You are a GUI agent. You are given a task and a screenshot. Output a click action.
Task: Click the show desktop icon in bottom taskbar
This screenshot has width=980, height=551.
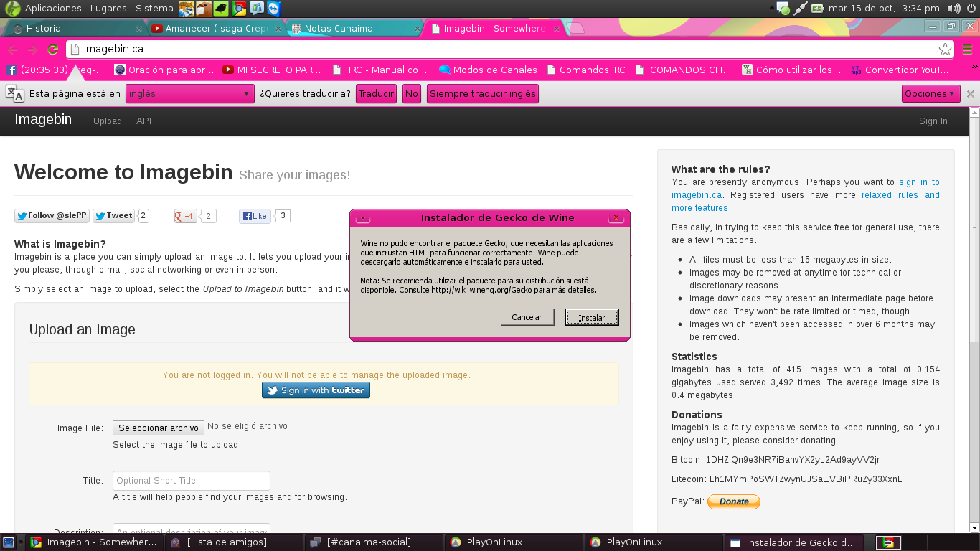pos(9,542)
